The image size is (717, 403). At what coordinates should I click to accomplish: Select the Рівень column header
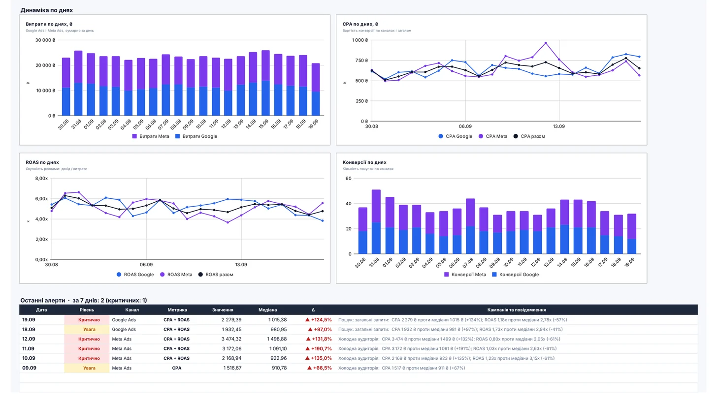(87, 310)
